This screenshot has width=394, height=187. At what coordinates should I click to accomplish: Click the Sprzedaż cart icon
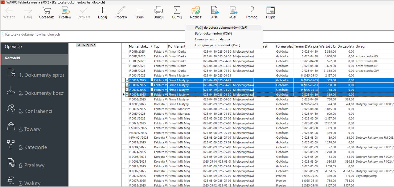point(46,10)
